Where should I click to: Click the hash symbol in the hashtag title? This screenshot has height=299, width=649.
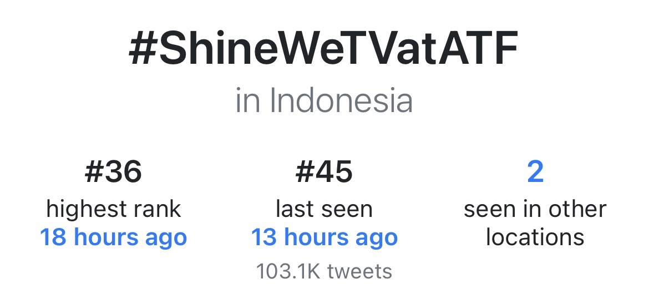coord(142,49)
